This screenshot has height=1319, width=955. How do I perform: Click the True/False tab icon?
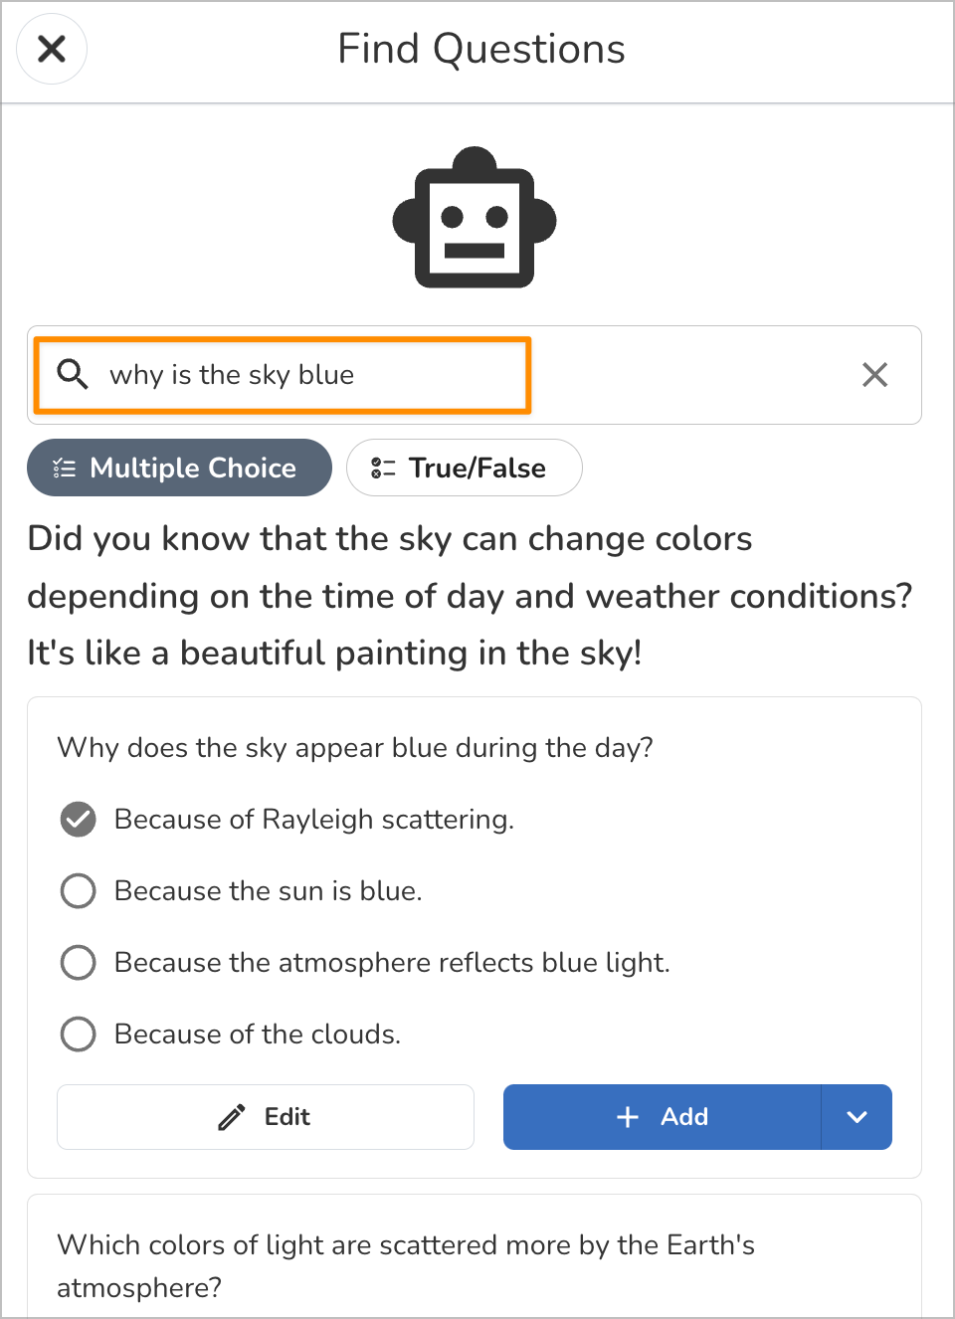coord(383,469)
